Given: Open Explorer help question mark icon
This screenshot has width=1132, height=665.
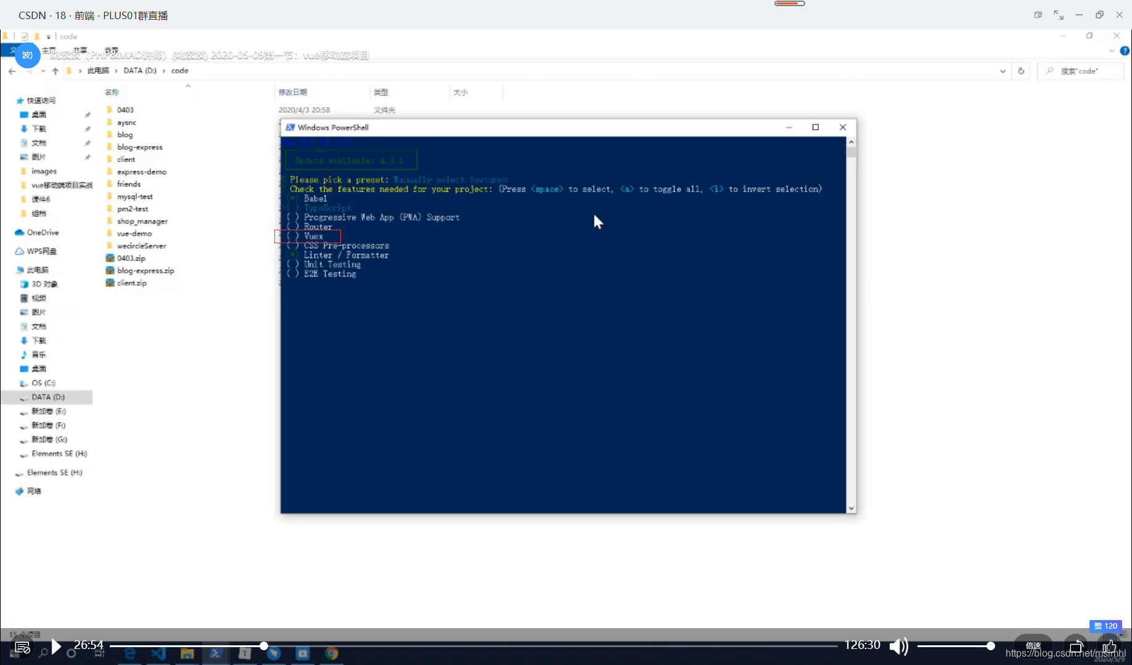Looking at the screenshot, I should (1125, 50).
